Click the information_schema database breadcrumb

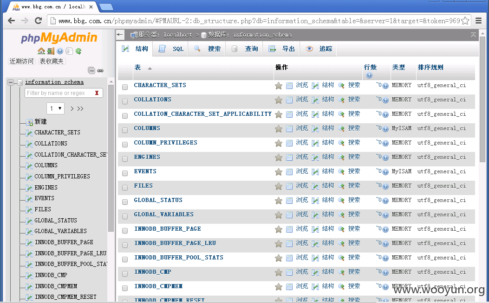tap(262, 35)
